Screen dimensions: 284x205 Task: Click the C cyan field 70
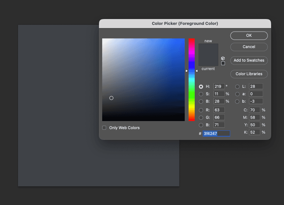point(254,110)
